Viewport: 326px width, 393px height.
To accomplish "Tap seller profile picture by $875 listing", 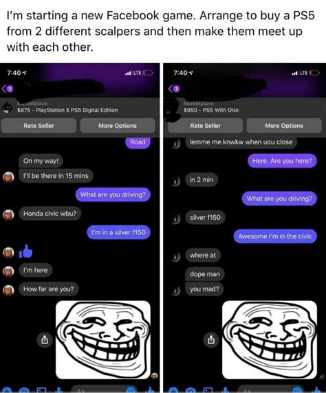I will pos(8,109).
